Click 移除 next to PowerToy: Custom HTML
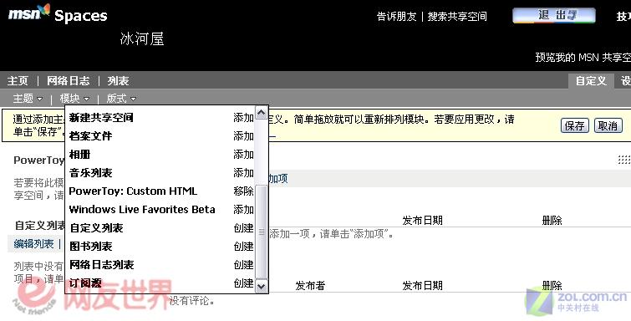 click(243, 191)
